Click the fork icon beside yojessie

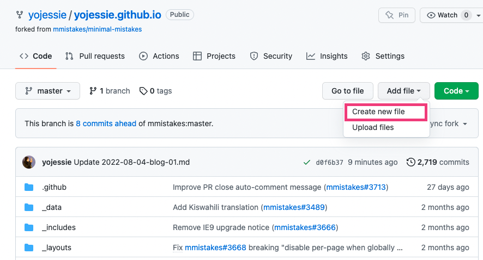point(20,15)
